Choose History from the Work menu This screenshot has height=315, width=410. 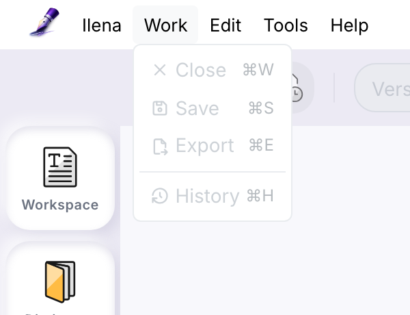point(213,196)
